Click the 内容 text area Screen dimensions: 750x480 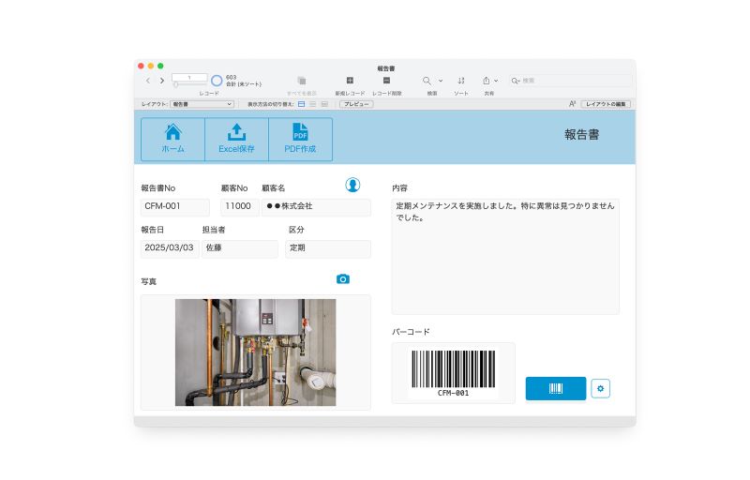pos(505,256)
